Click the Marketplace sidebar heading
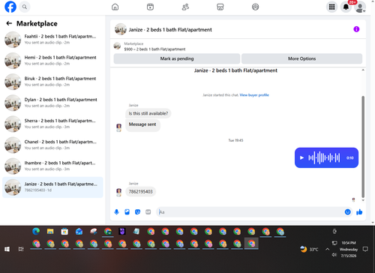 pos(37,23)
